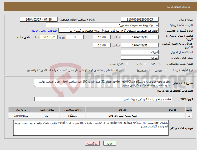Select the خدمت radio button
Screen dimensions: 197x150
click(x=145, y=64)
